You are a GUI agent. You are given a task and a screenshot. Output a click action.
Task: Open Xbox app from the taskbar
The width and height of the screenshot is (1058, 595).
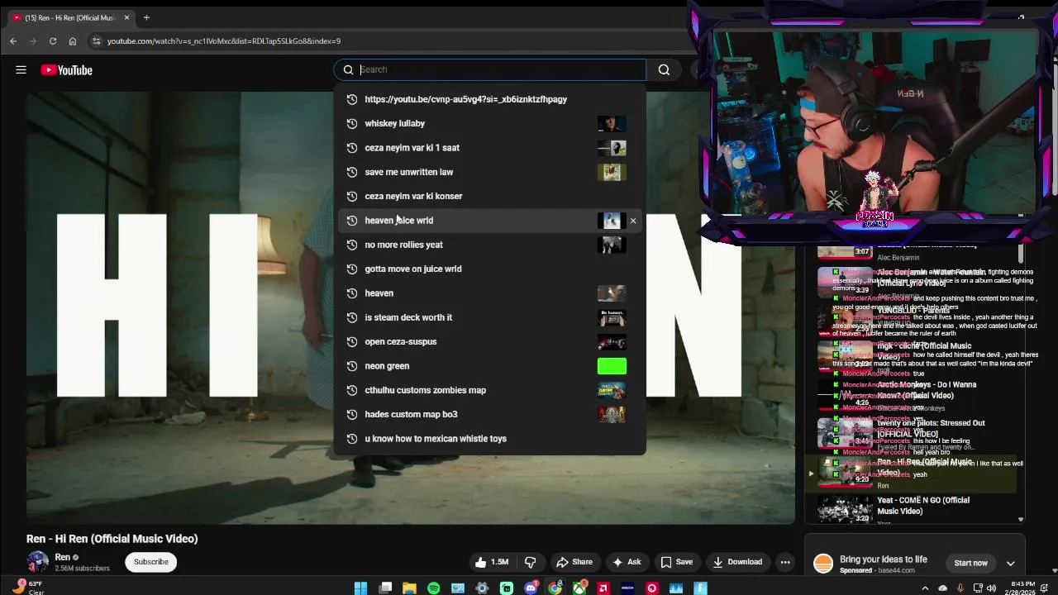coord(579,588)
